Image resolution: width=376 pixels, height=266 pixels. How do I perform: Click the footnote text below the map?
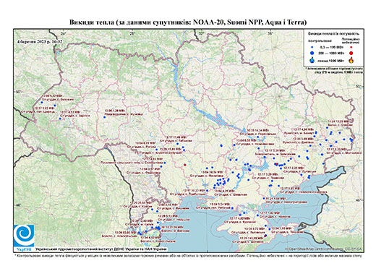click(x=188, y=255)
